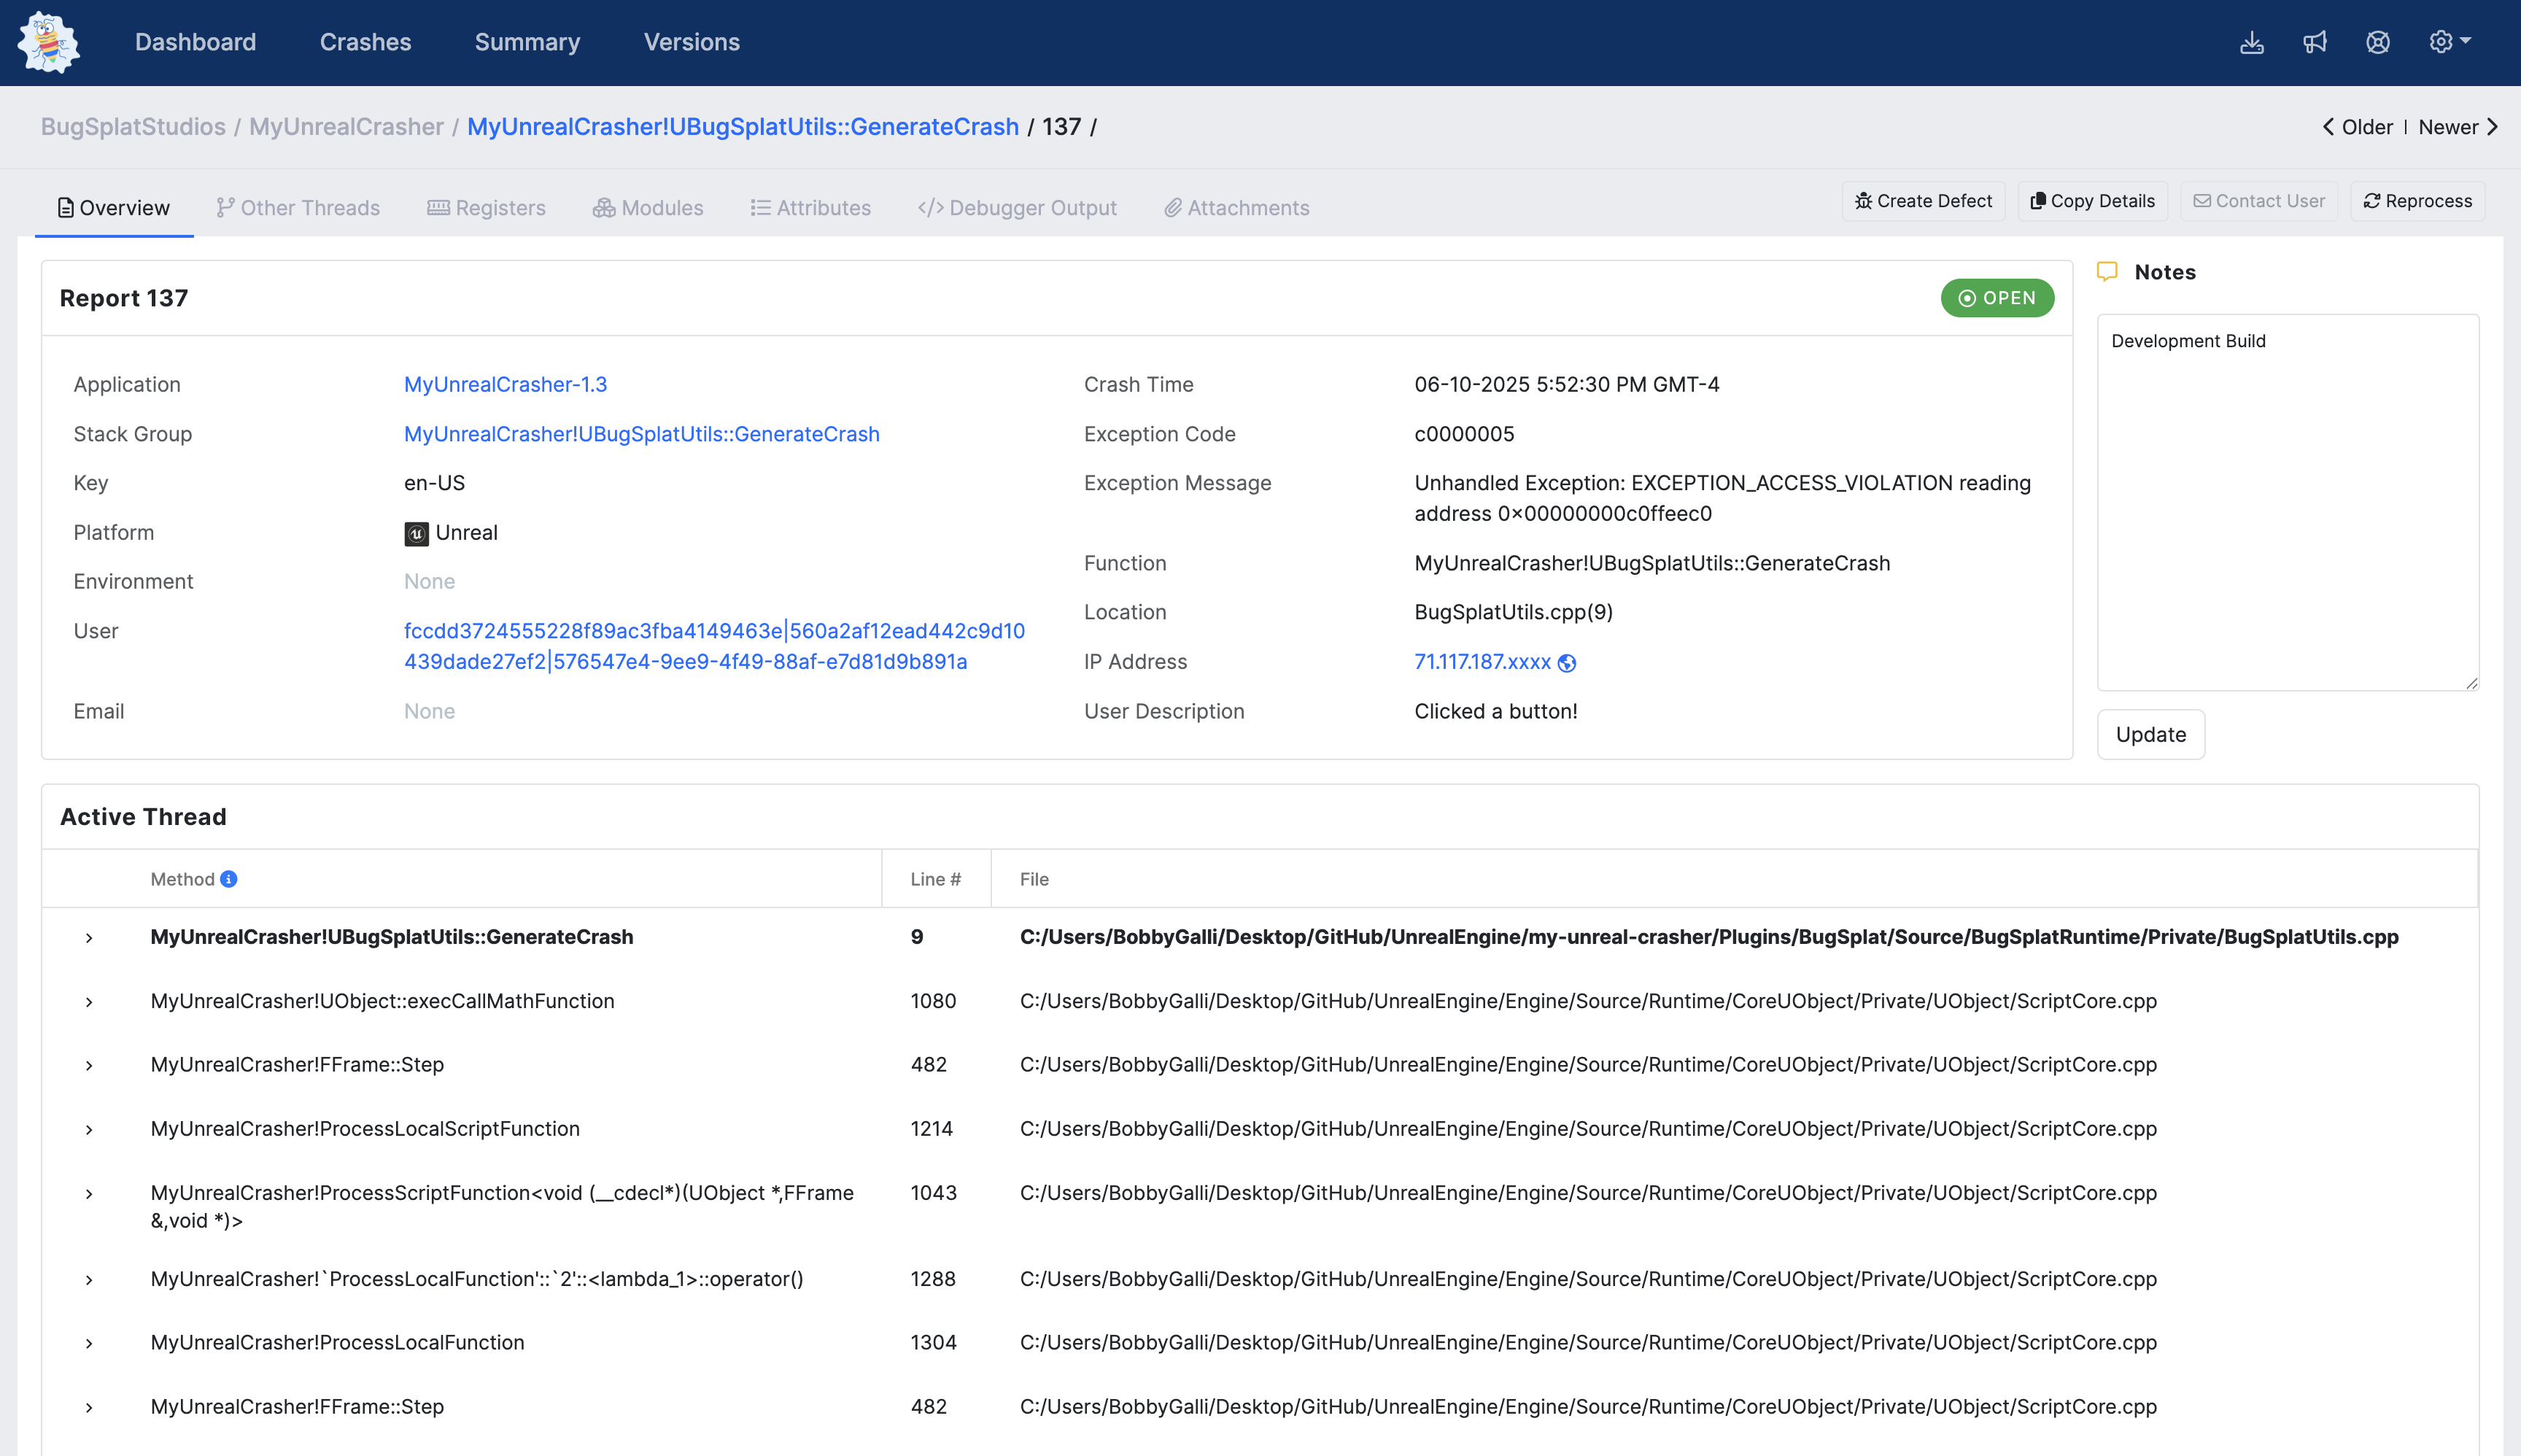The height and width of the screenshot is (1456, 2521).
Task: Open the settings gear dropdown
Action: tap(2448, 42)
